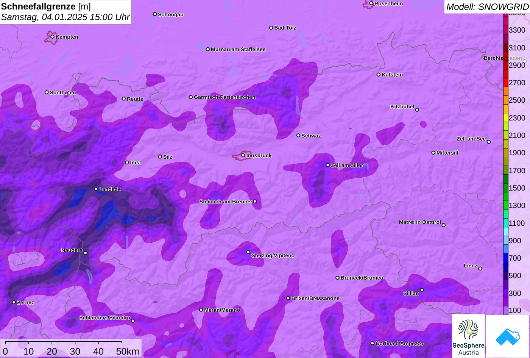Click the GeoSphere Austria logo

coord(468,336)
